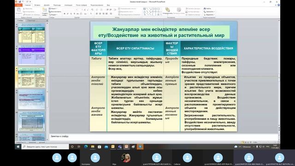The width and height of the screenshot is (295, 166).
Task: Toggle italic formatting
Action: click(68, 14)
